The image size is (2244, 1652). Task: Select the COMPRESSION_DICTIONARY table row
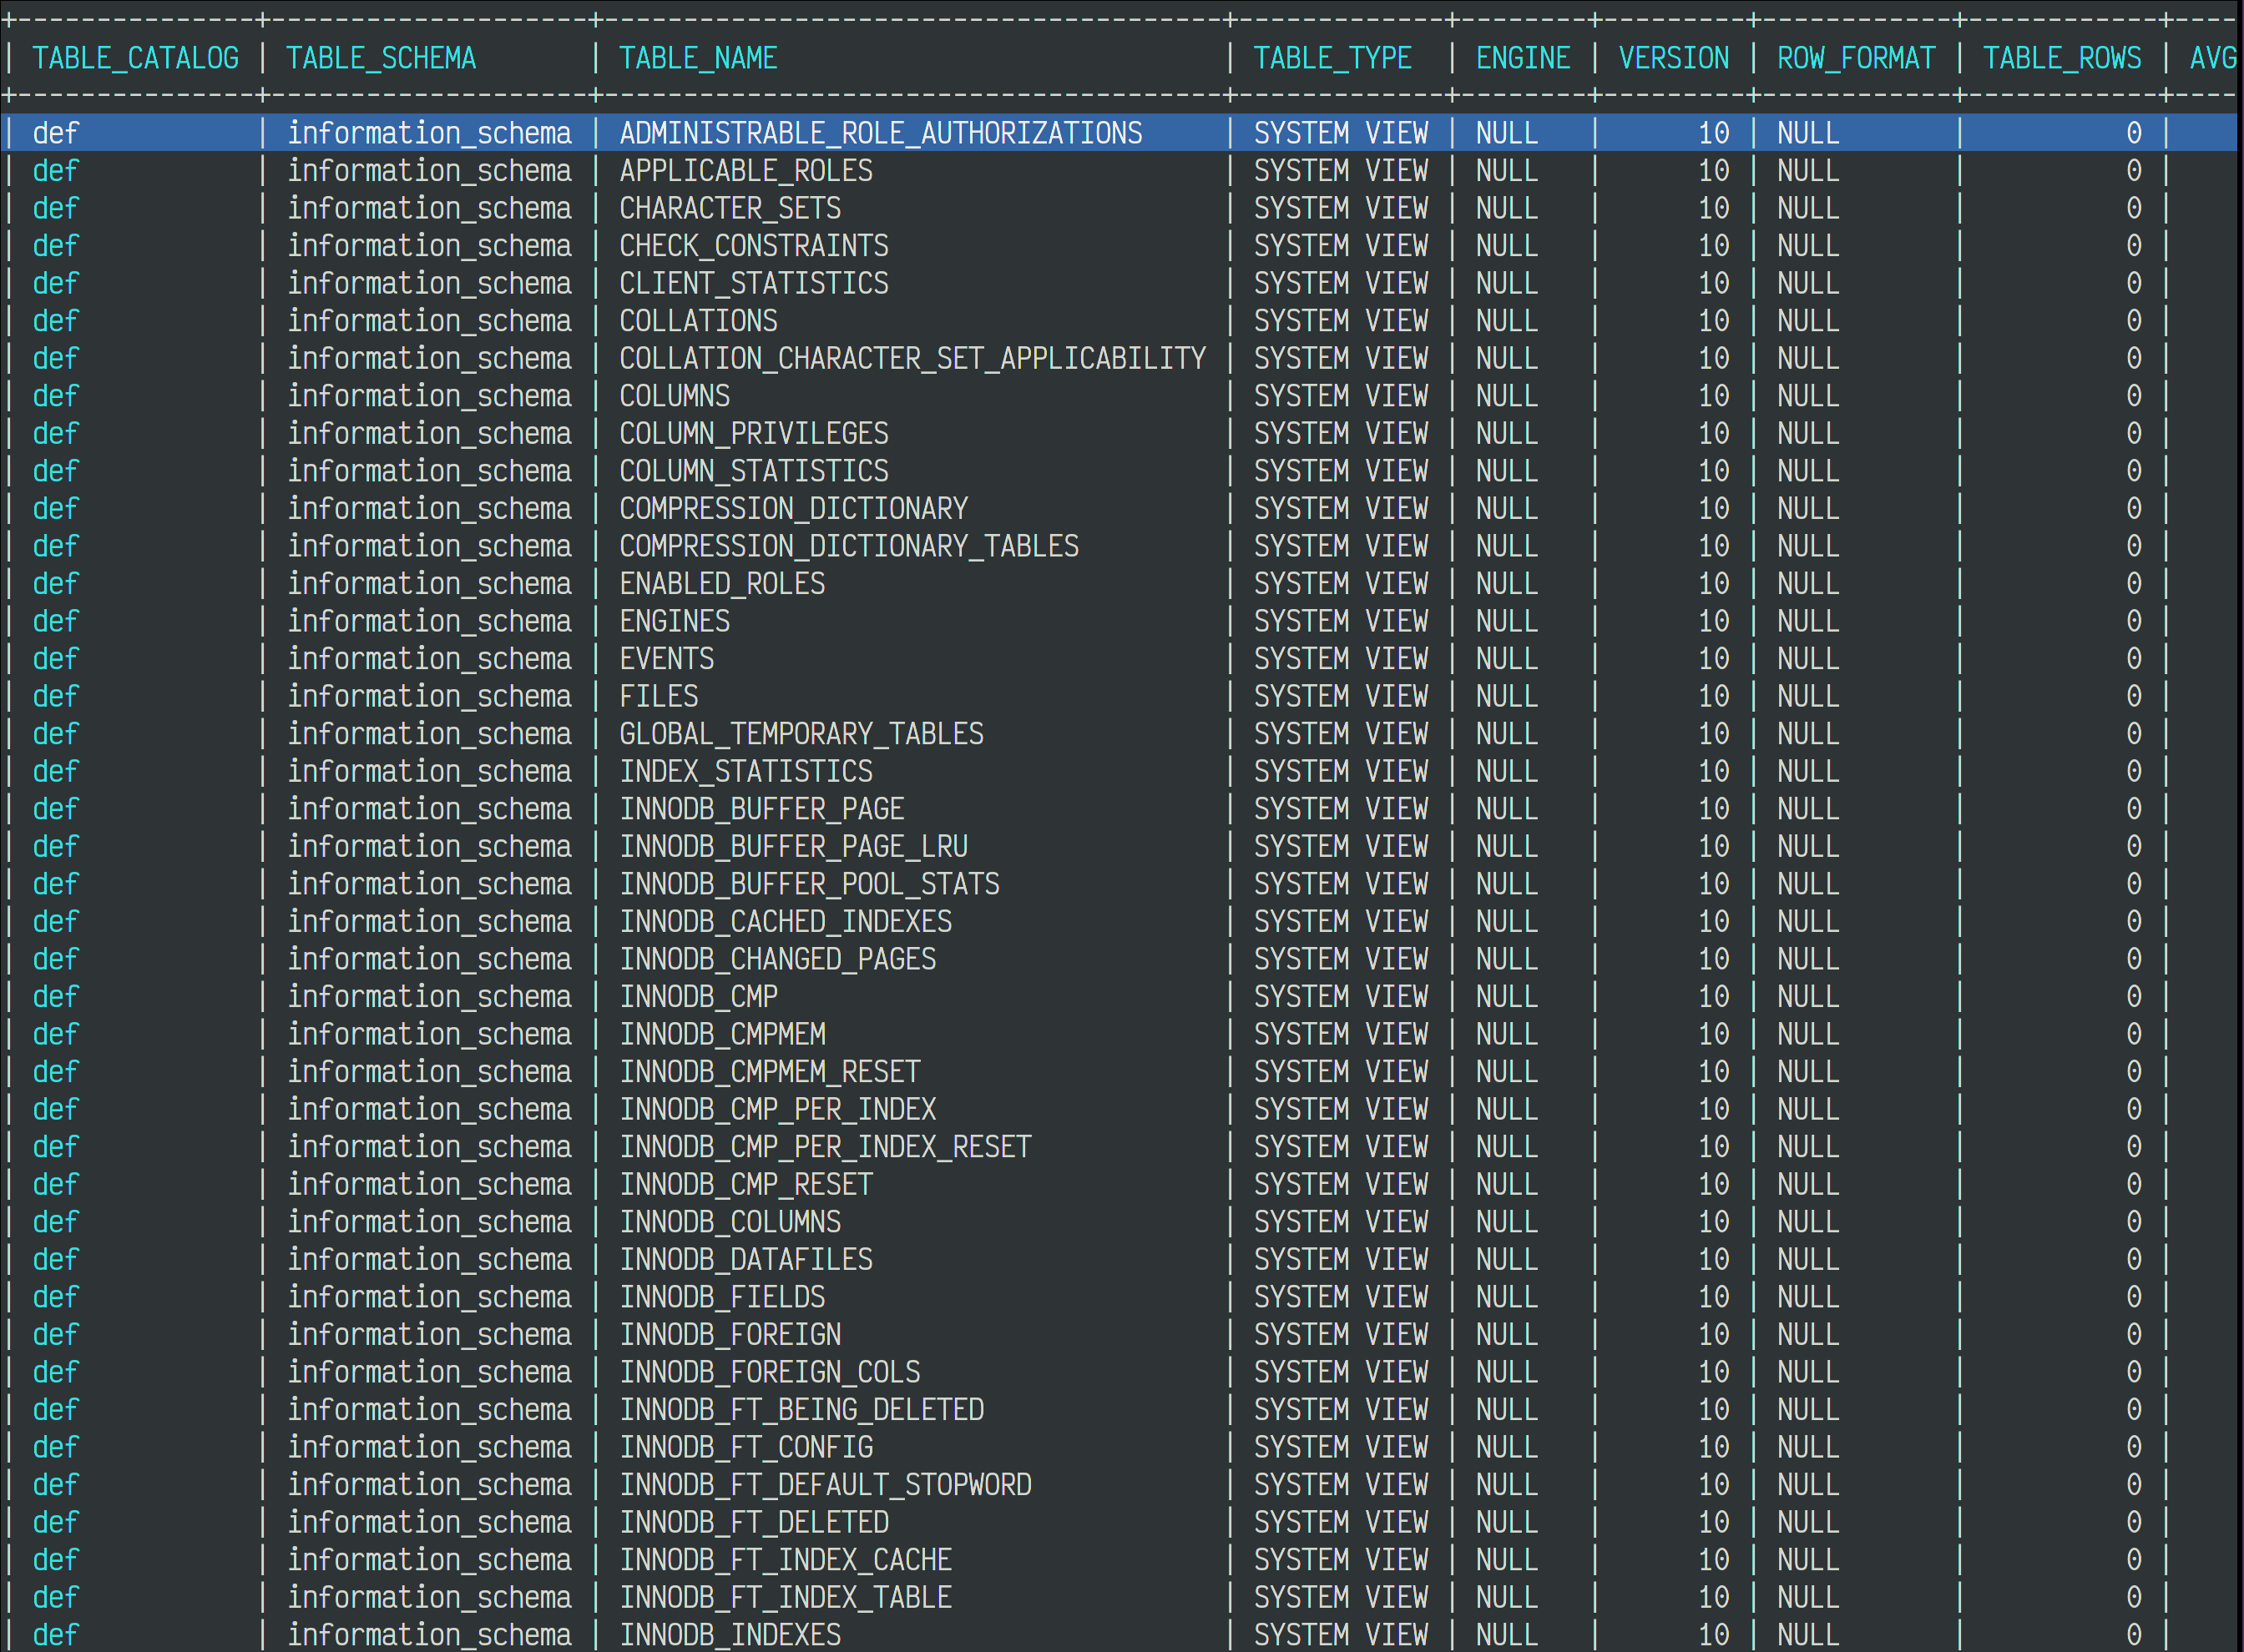[792, 508]
